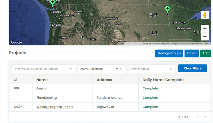Click the Import button

click(x=192, y=53)
